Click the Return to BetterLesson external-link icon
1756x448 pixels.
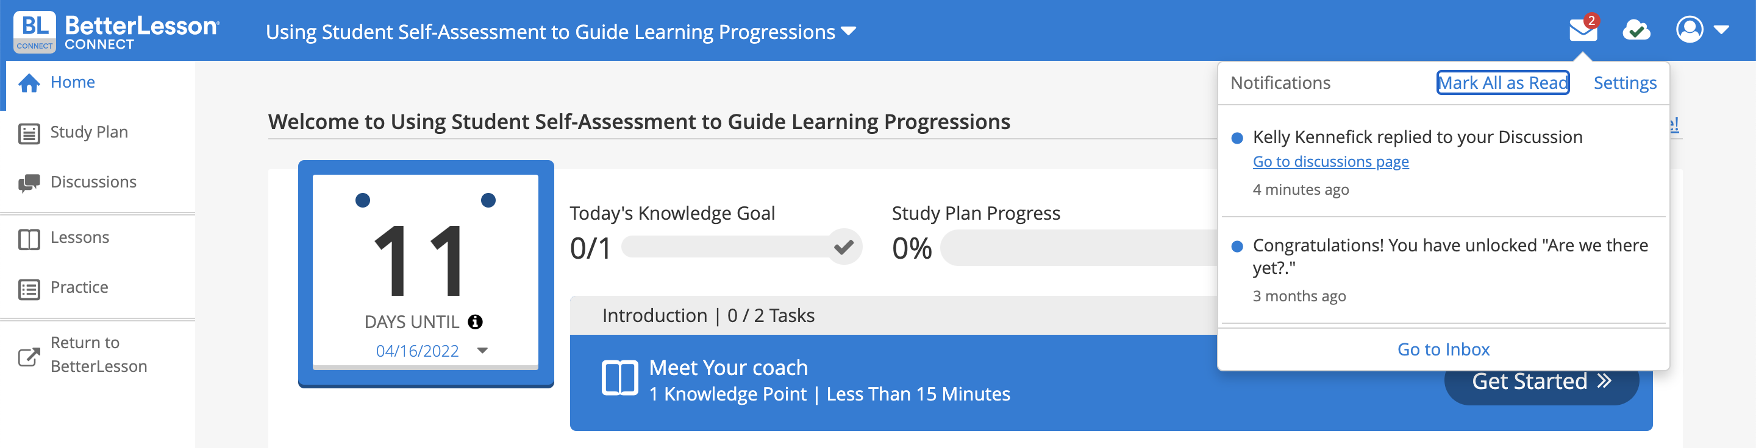coord(29,356)
